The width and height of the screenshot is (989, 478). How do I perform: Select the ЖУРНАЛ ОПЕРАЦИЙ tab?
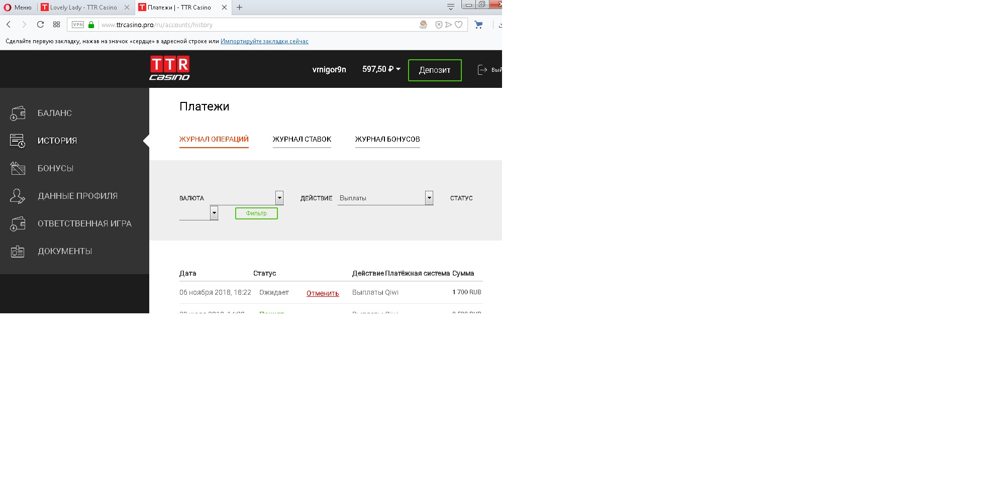click(214, 140)
